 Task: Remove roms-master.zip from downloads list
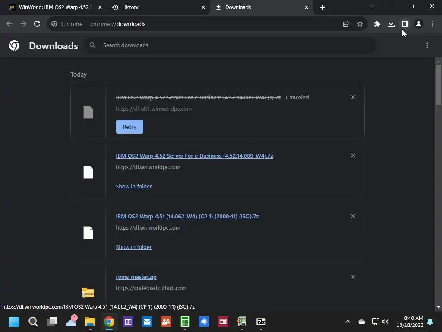pyautogui.click(x=353, y=277)
